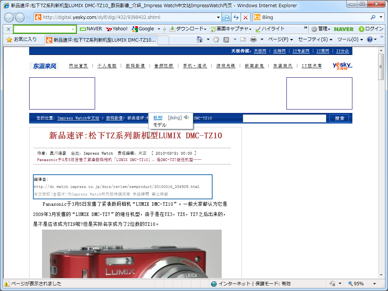
Task: Open the ツール(O) menu
Action: 350,39
